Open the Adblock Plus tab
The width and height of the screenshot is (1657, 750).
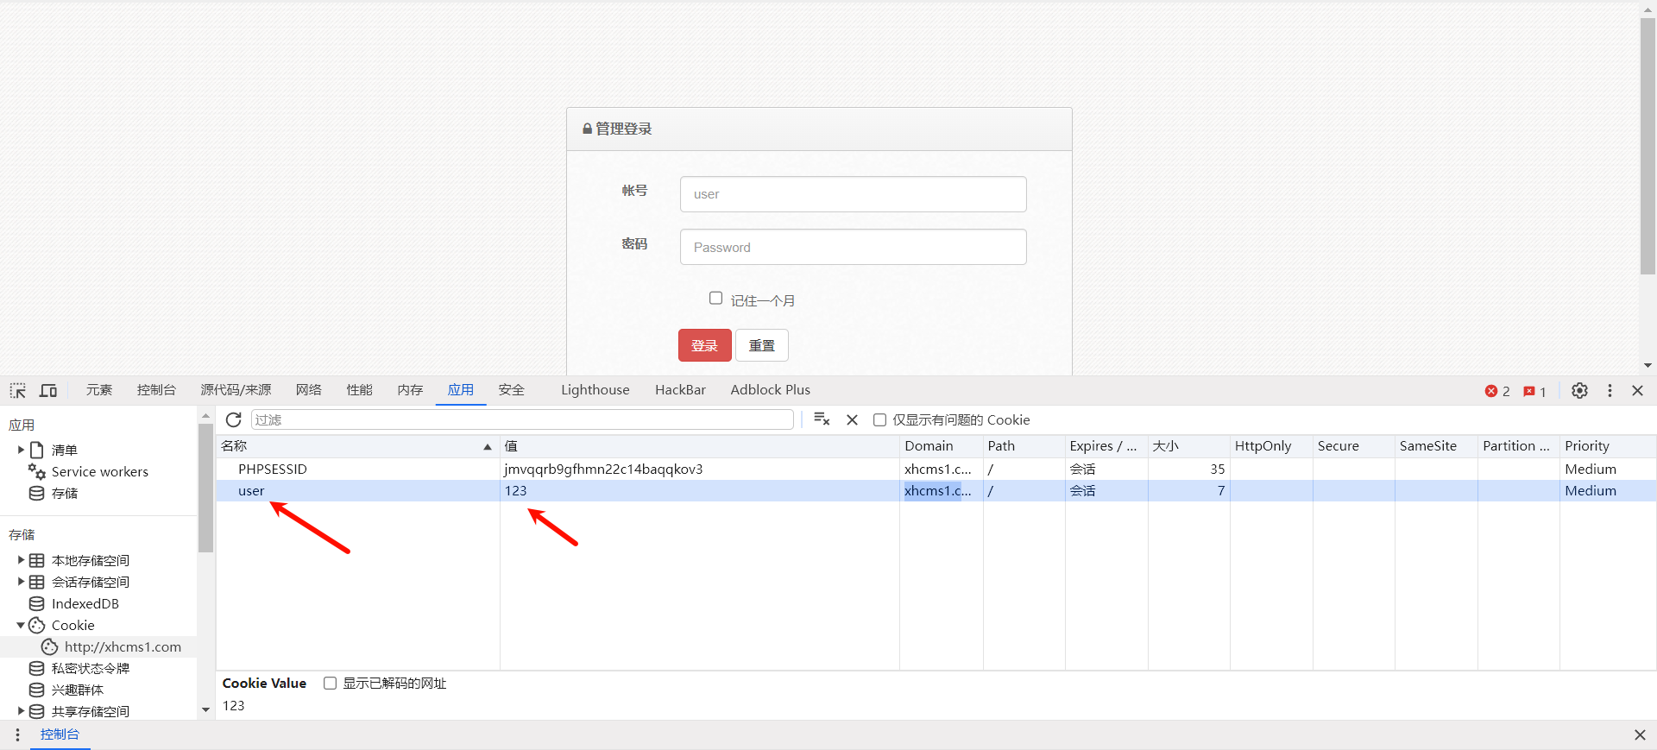[770, 390]
